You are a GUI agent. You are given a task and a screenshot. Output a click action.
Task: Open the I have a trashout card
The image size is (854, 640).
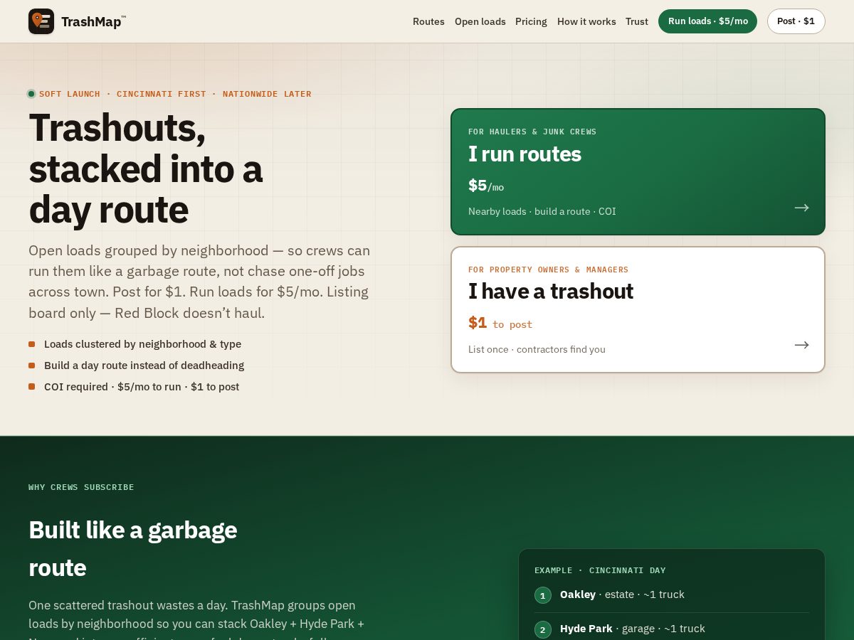pyautogui.click(x=638, y=309)
